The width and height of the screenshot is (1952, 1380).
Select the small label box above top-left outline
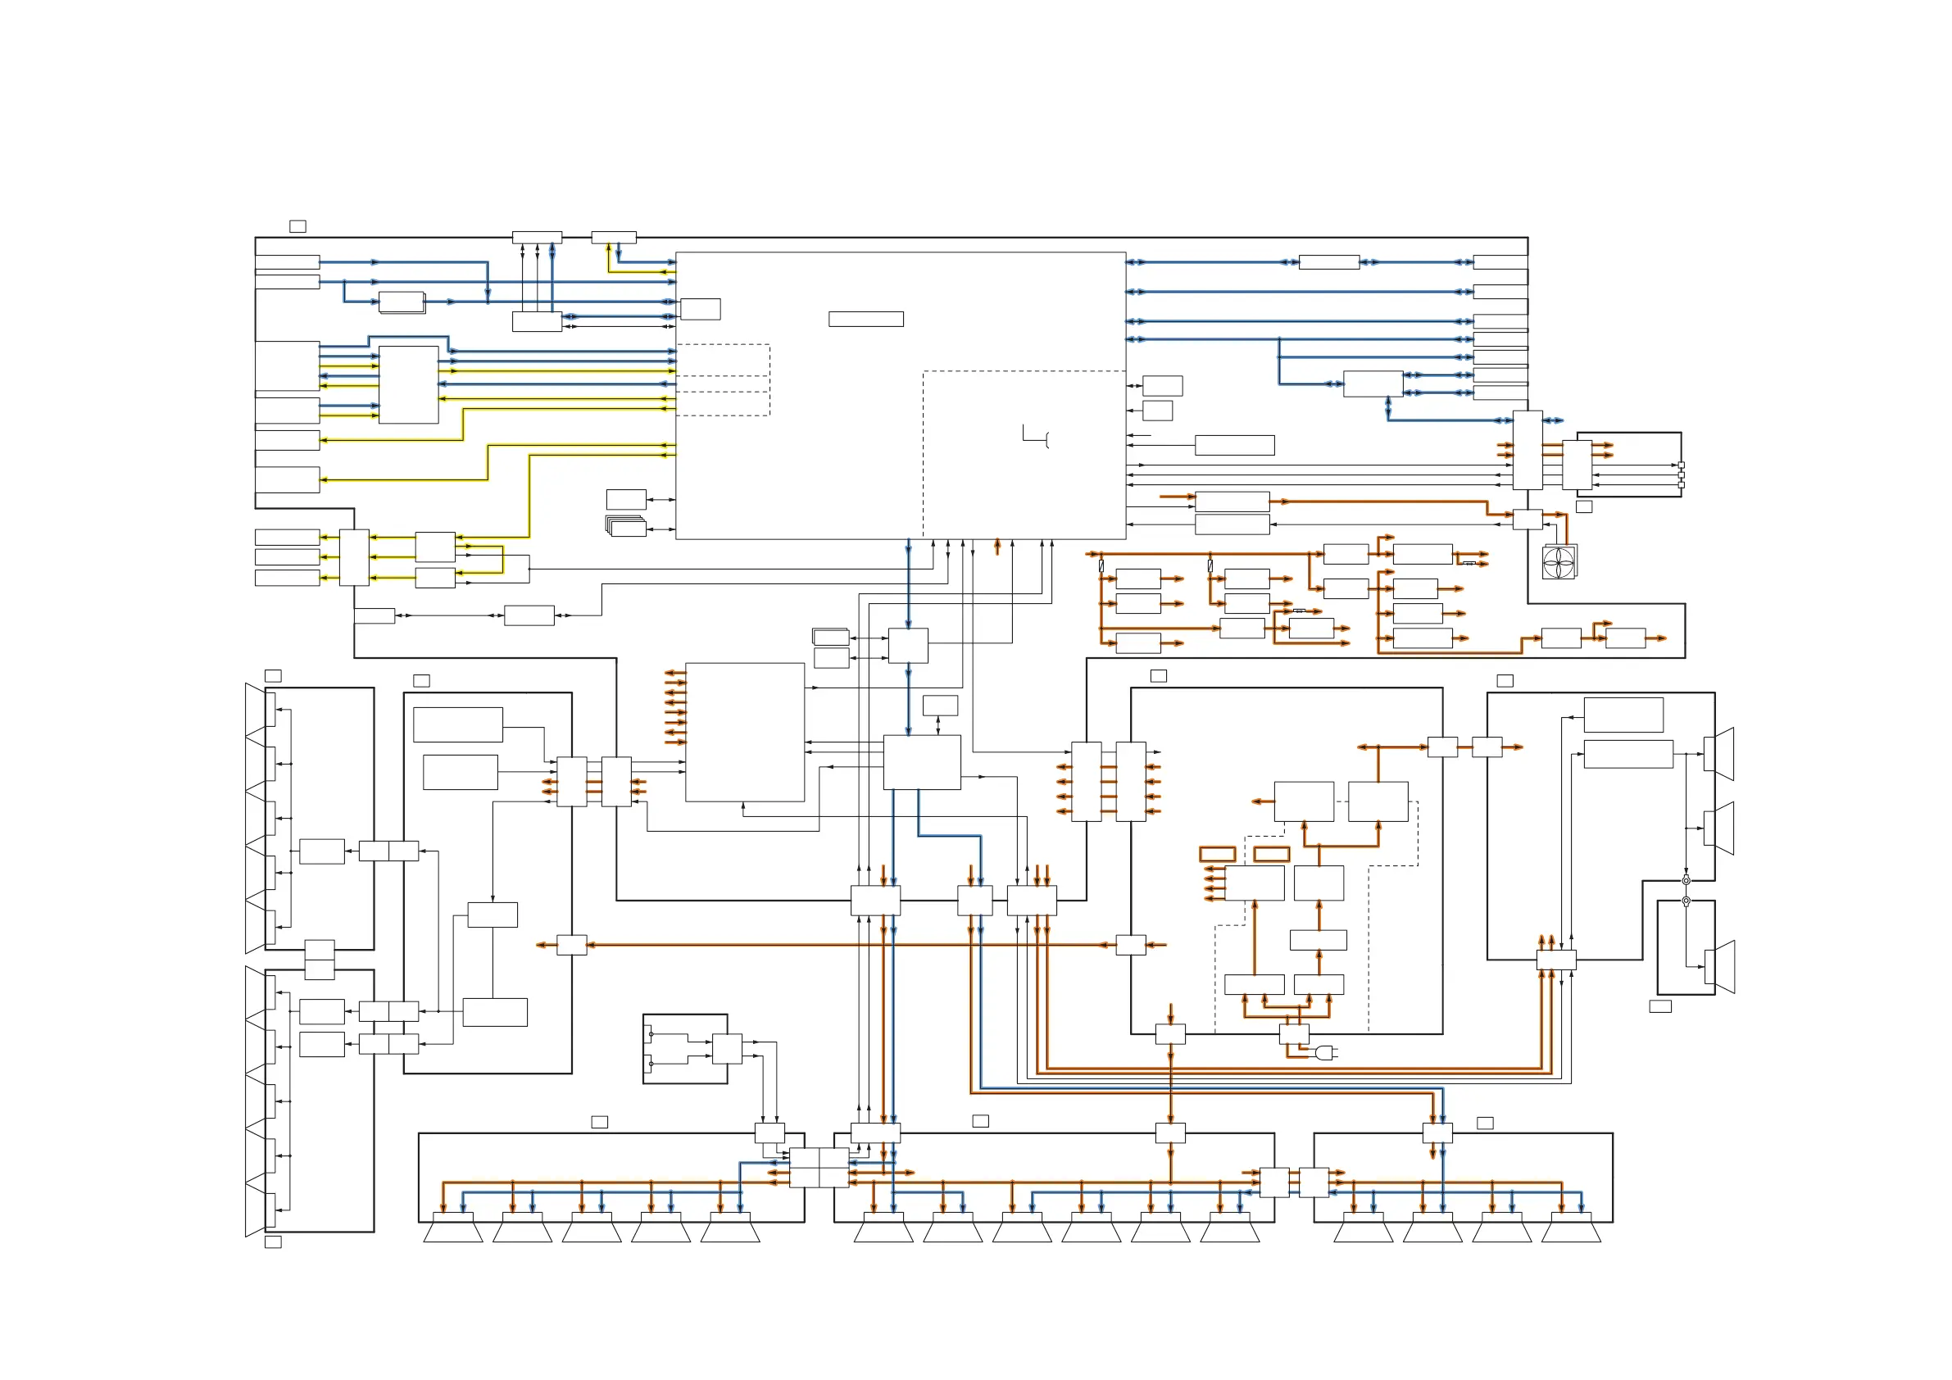tap(297, 226)
